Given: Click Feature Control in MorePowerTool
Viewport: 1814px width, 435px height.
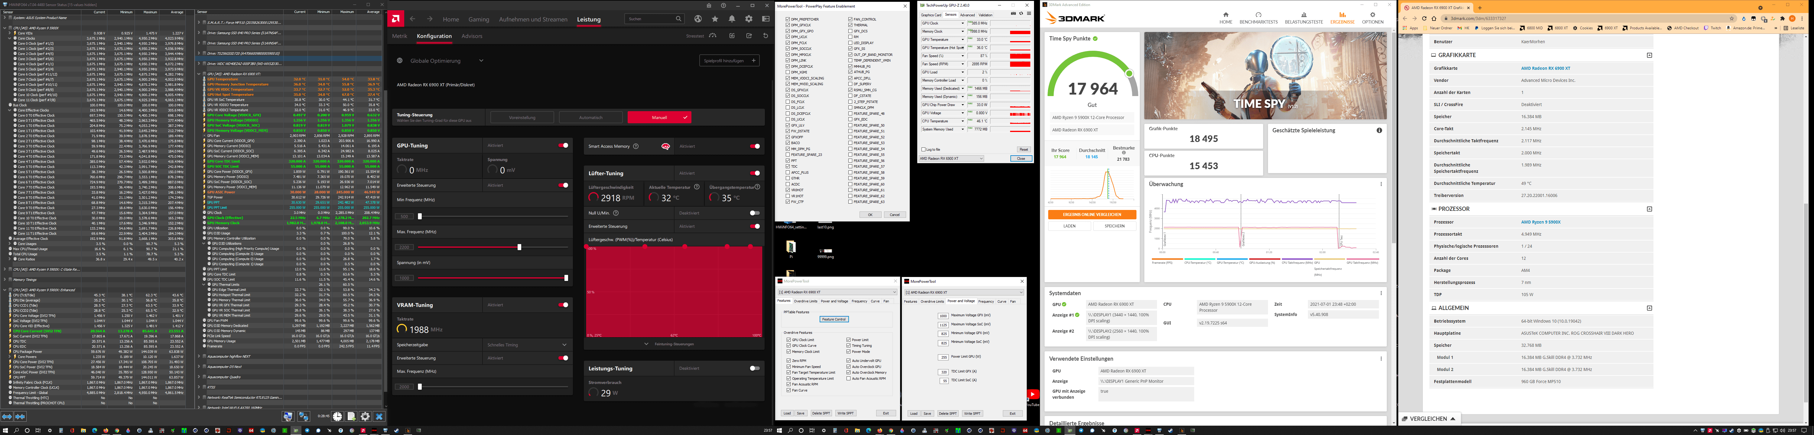Looking at the screenshot, I should click(x=834, y=320).
